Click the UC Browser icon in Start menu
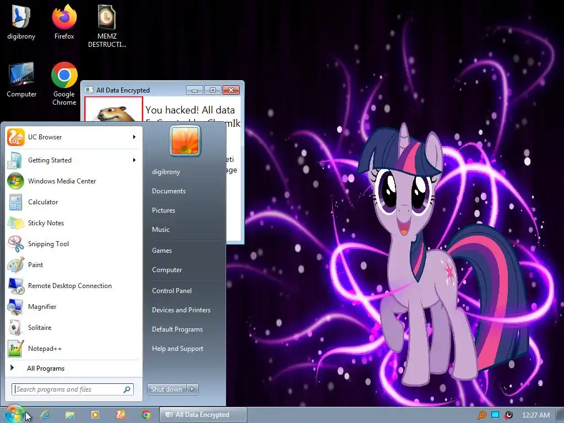Viewport: 564px width, 423px height. (16, 137)
